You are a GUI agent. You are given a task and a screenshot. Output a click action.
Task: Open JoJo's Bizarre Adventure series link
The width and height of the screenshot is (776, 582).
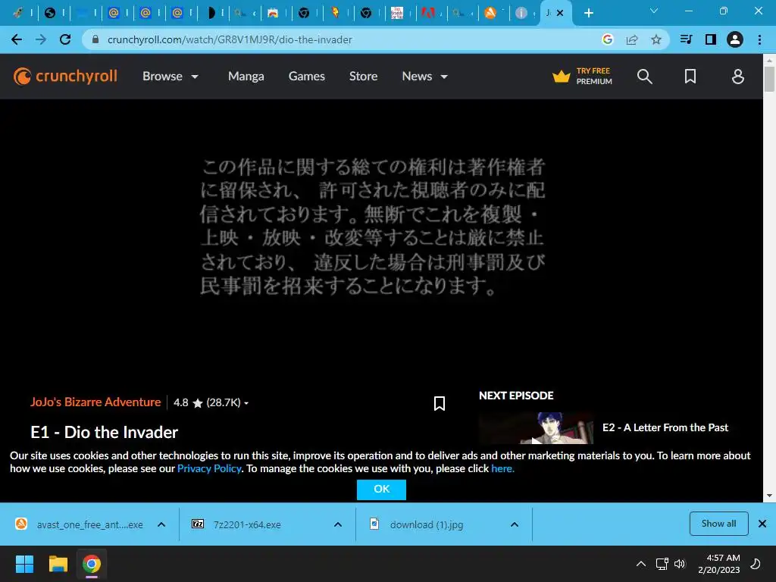pyautogui.click(x=95, y=402)
